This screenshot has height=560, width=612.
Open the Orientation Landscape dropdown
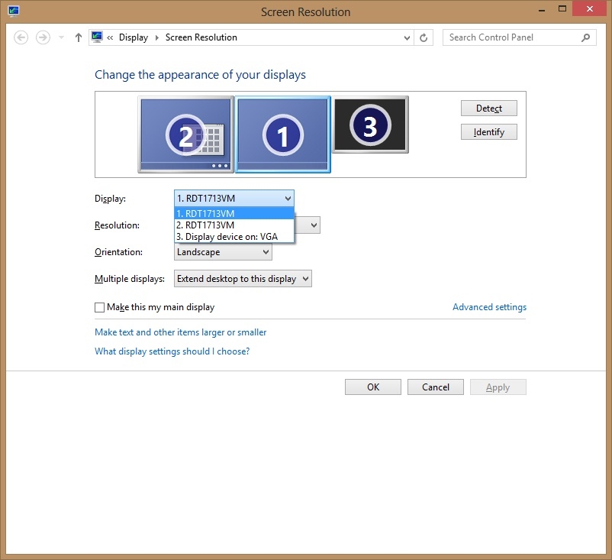point(223,252)
